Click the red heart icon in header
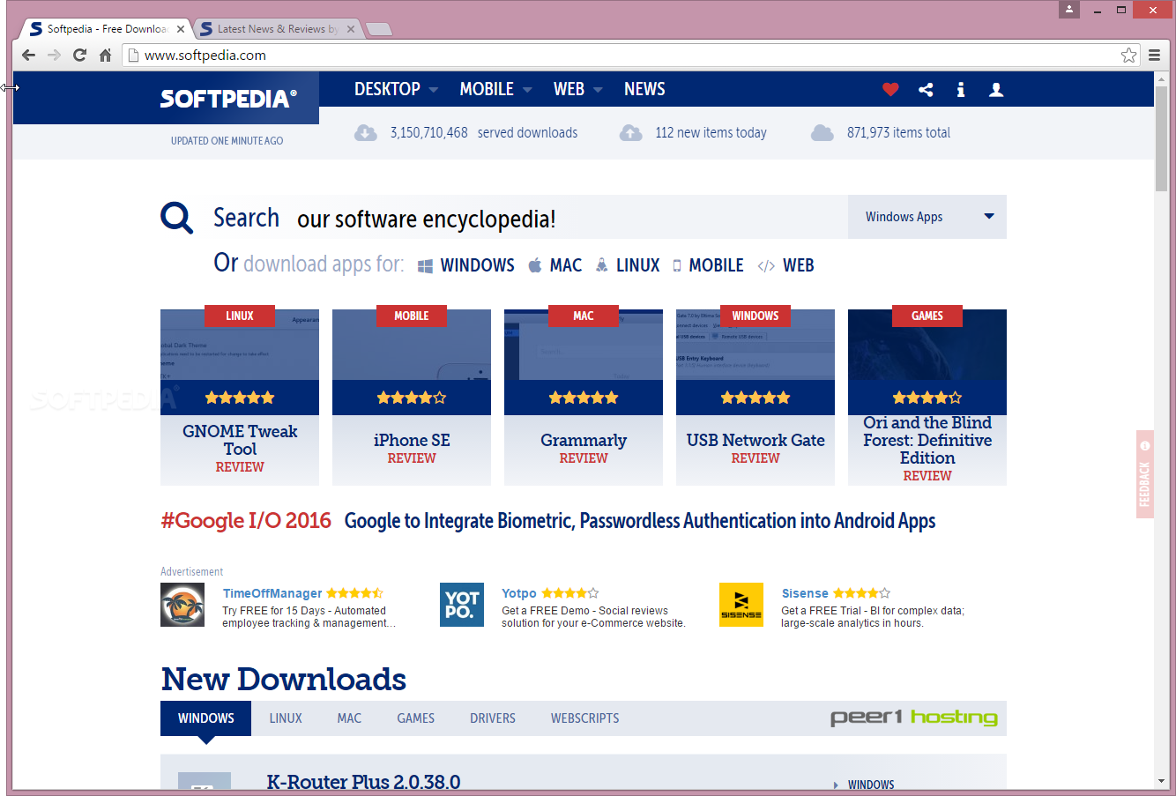Screen dimensions: 1176x796 (x=890, y=89)
